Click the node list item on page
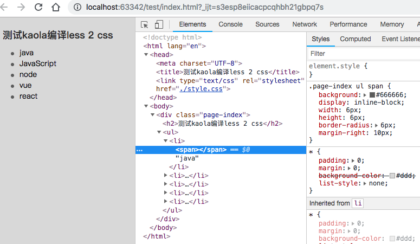This screenshot has height=244, width=420. coord(28,74)
